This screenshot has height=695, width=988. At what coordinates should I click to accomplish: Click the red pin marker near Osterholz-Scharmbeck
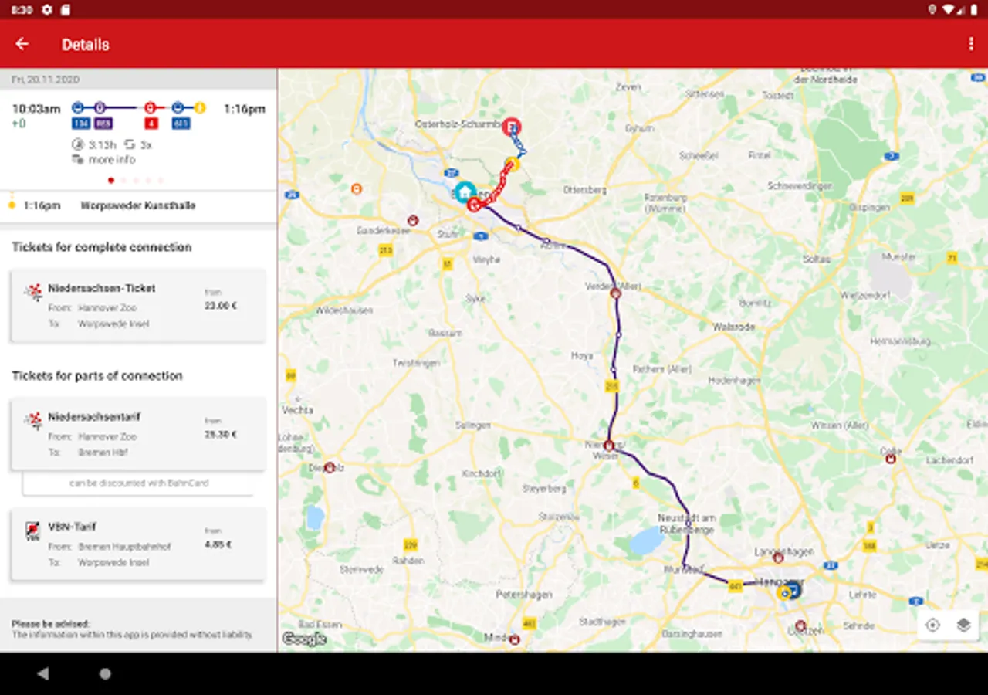[x=512, y=126]
